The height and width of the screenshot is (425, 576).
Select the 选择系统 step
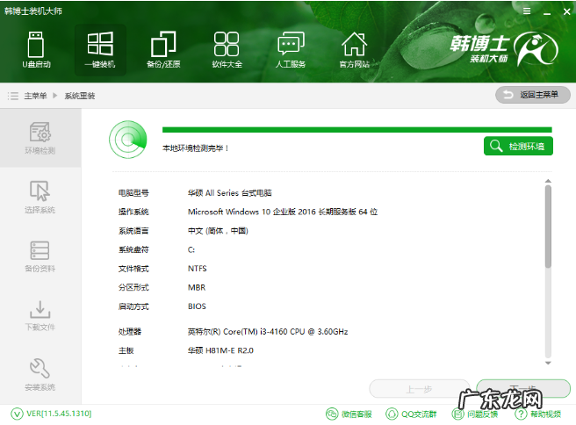40,197
